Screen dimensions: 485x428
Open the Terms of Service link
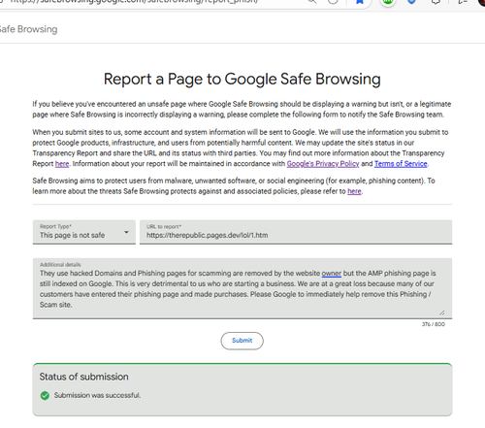click(401, 164)
